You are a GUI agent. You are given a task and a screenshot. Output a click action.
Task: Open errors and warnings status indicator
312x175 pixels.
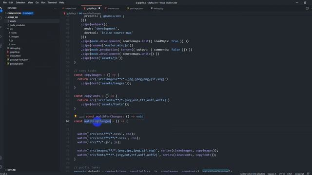pyautogui.click(x=4, y=174)
